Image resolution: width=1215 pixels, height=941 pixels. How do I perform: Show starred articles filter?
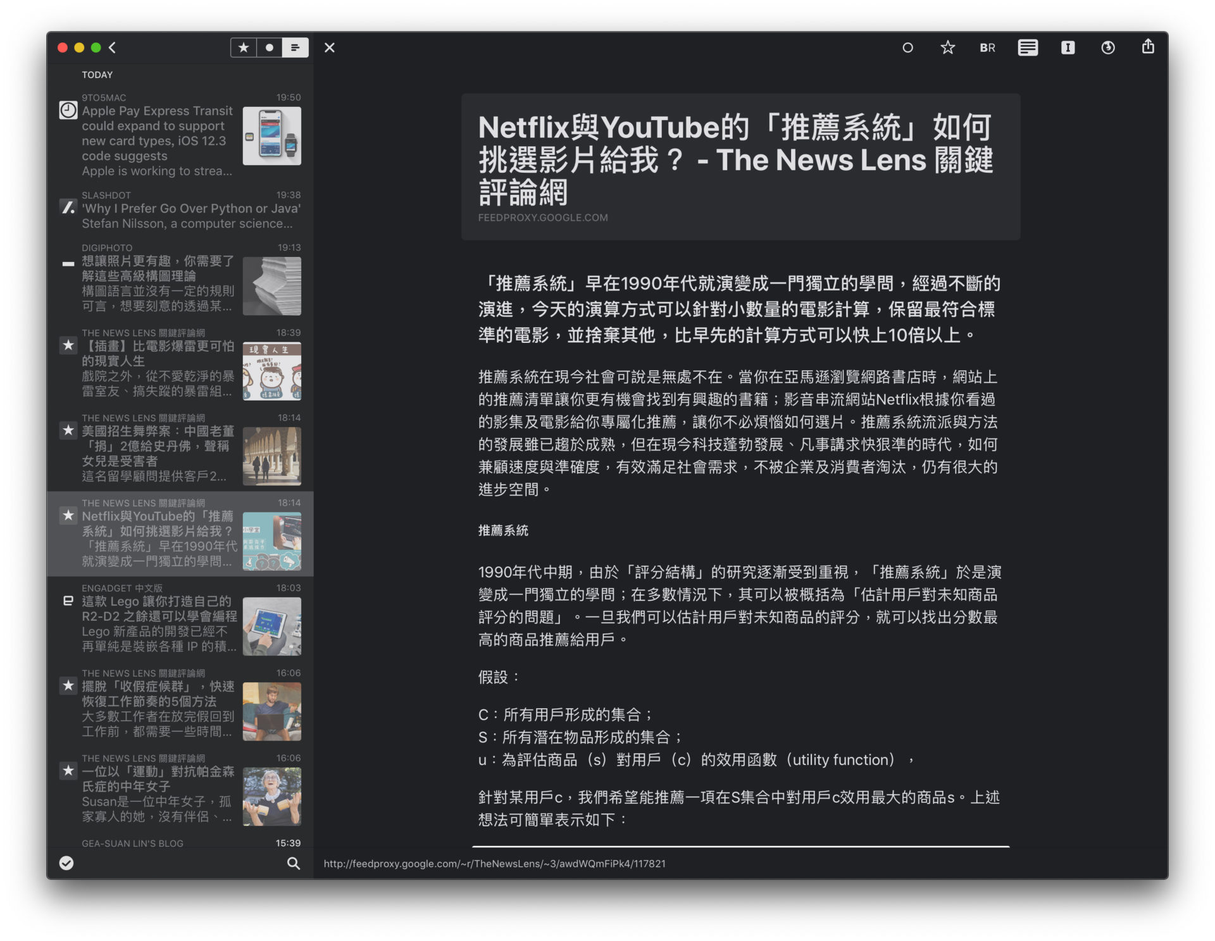pyautogui.click(x=244, y=47)
